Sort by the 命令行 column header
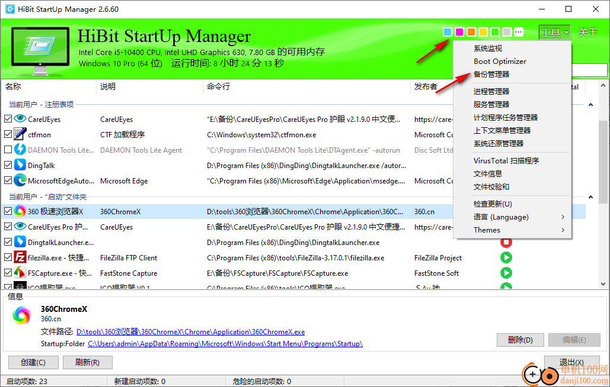The height and width of the screenshot is (387, 610). (306, 86)
